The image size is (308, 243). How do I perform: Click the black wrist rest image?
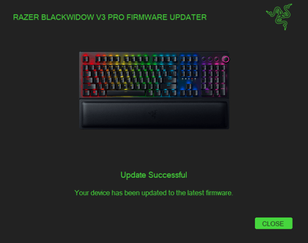[154, 114]
